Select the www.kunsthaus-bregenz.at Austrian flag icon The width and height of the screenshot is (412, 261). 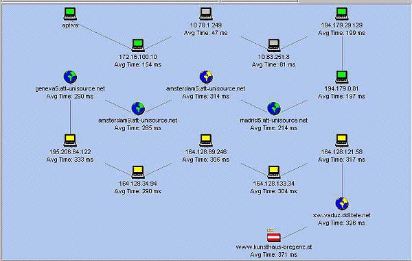[274, 237]
